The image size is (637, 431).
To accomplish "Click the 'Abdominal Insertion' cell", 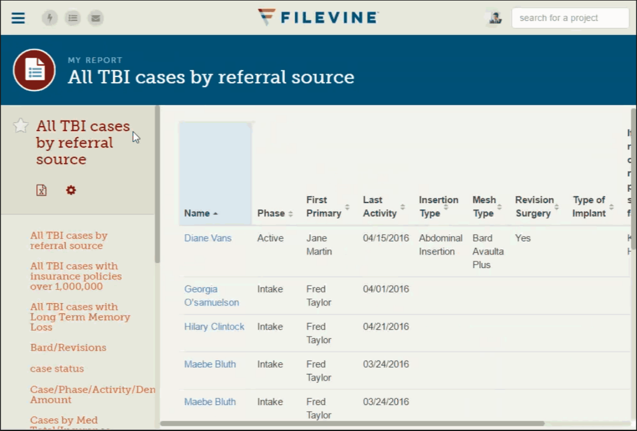I will [441, 244].
